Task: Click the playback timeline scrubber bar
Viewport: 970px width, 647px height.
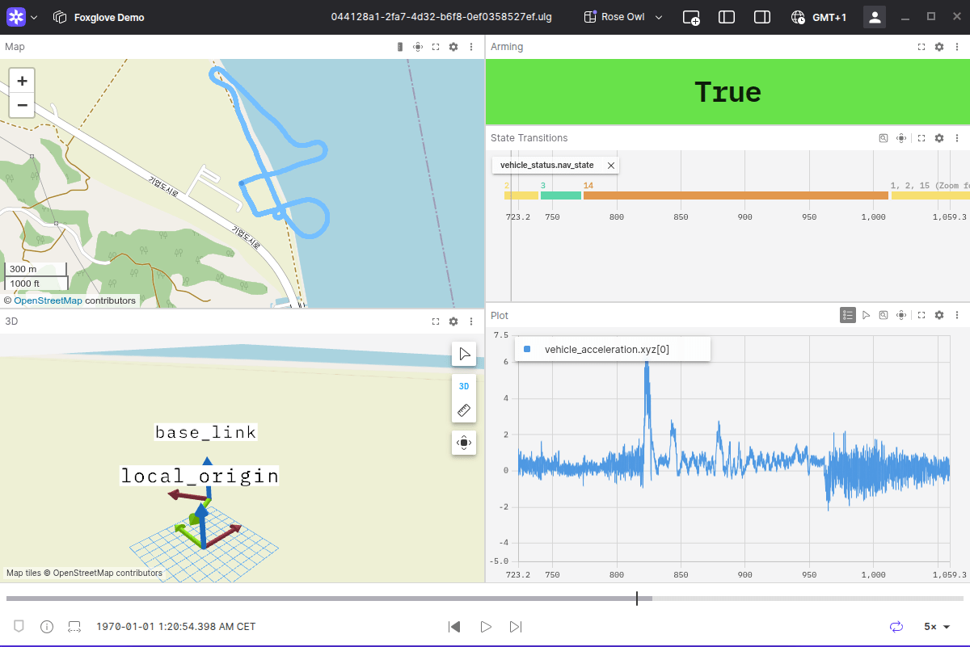Action: 485,599
